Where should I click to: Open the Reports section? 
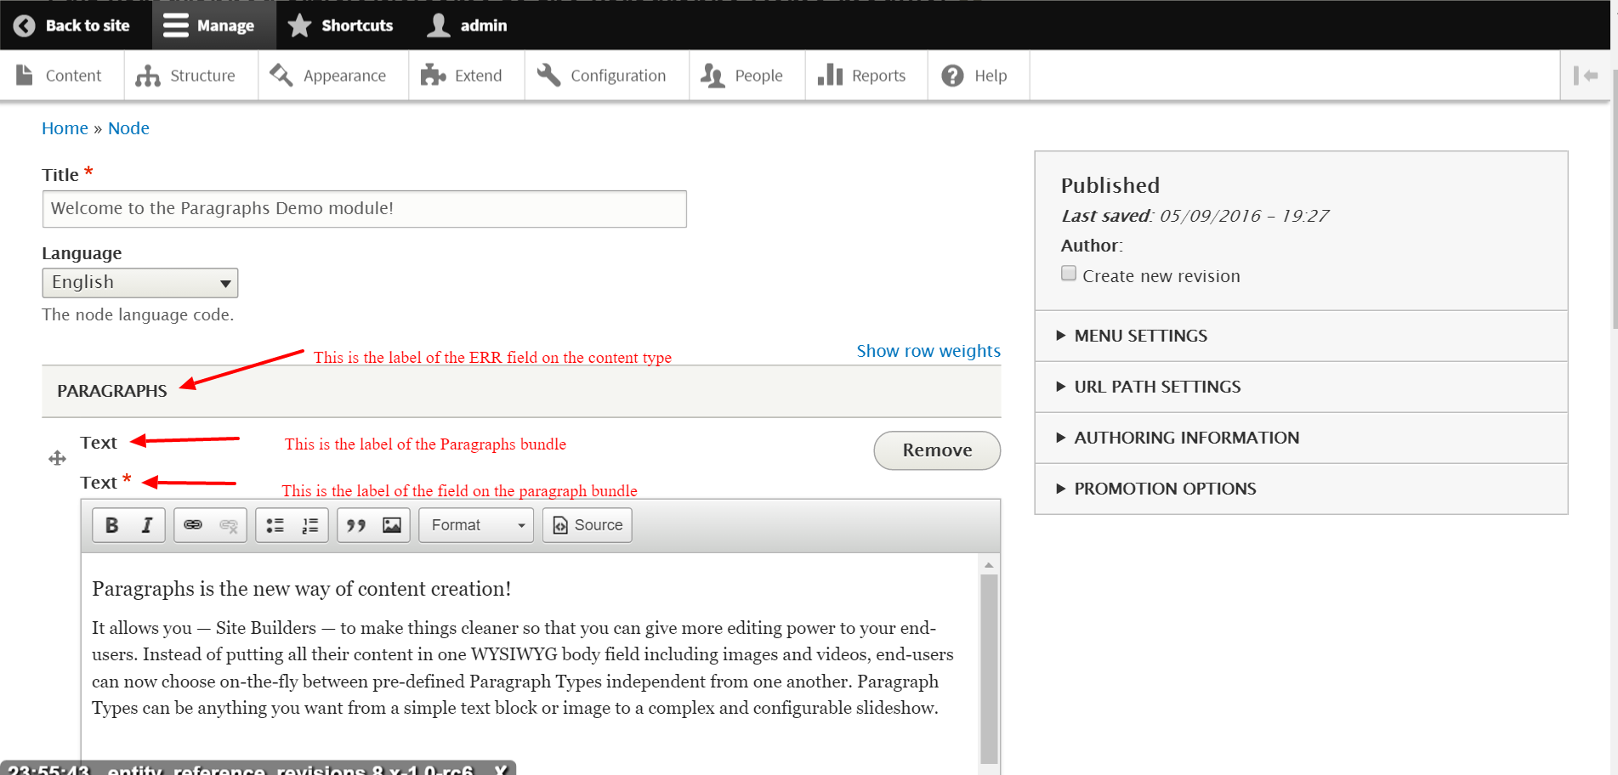tap(862, 76)
